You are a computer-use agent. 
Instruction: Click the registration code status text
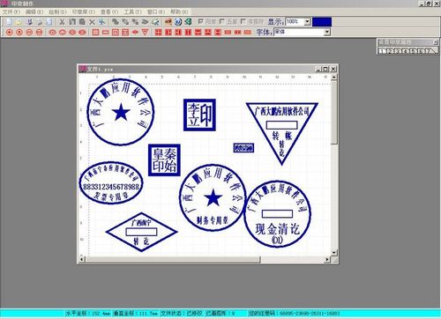tap(294, 314)
